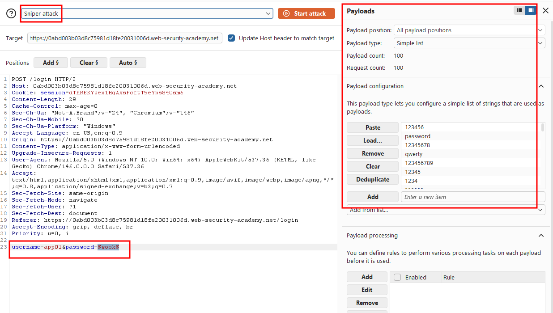This screenshot has width=553, height=313.
Task: Click the Content-Type header line
Action: tap(96, 146)
